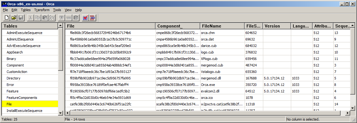Open the Transform menu
The height and width of the screenshot is (123, 357).
[42, 10]
